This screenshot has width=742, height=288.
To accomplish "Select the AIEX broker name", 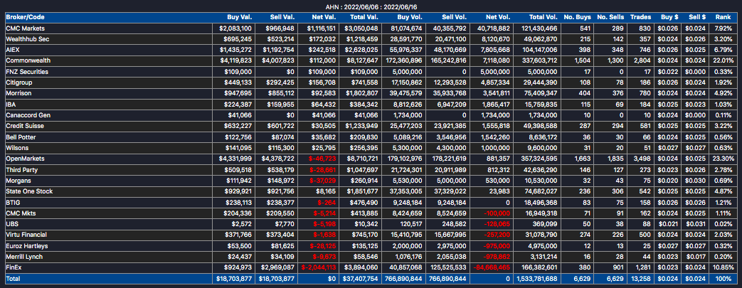I will tap(13, 50).
